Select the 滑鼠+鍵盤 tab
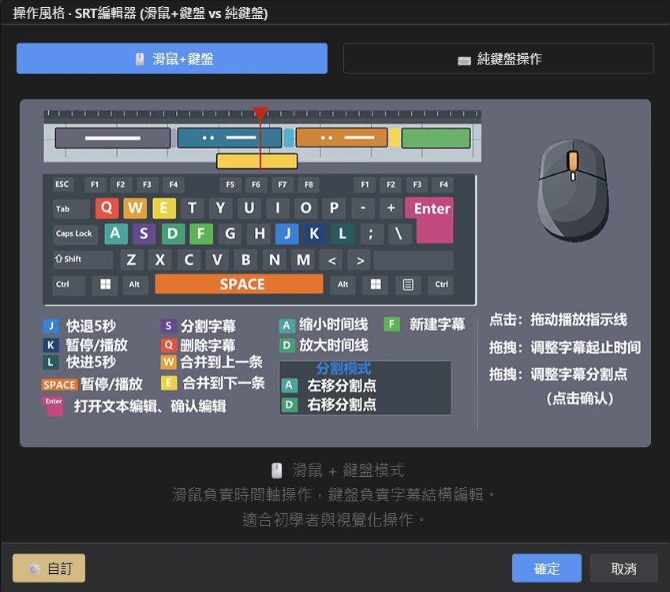This screenshot has width=670, height=592. [172, 58]
